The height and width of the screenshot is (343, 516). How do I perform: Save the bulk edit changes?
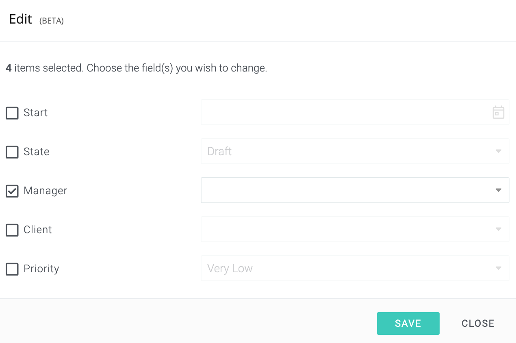tap(408, 323)
